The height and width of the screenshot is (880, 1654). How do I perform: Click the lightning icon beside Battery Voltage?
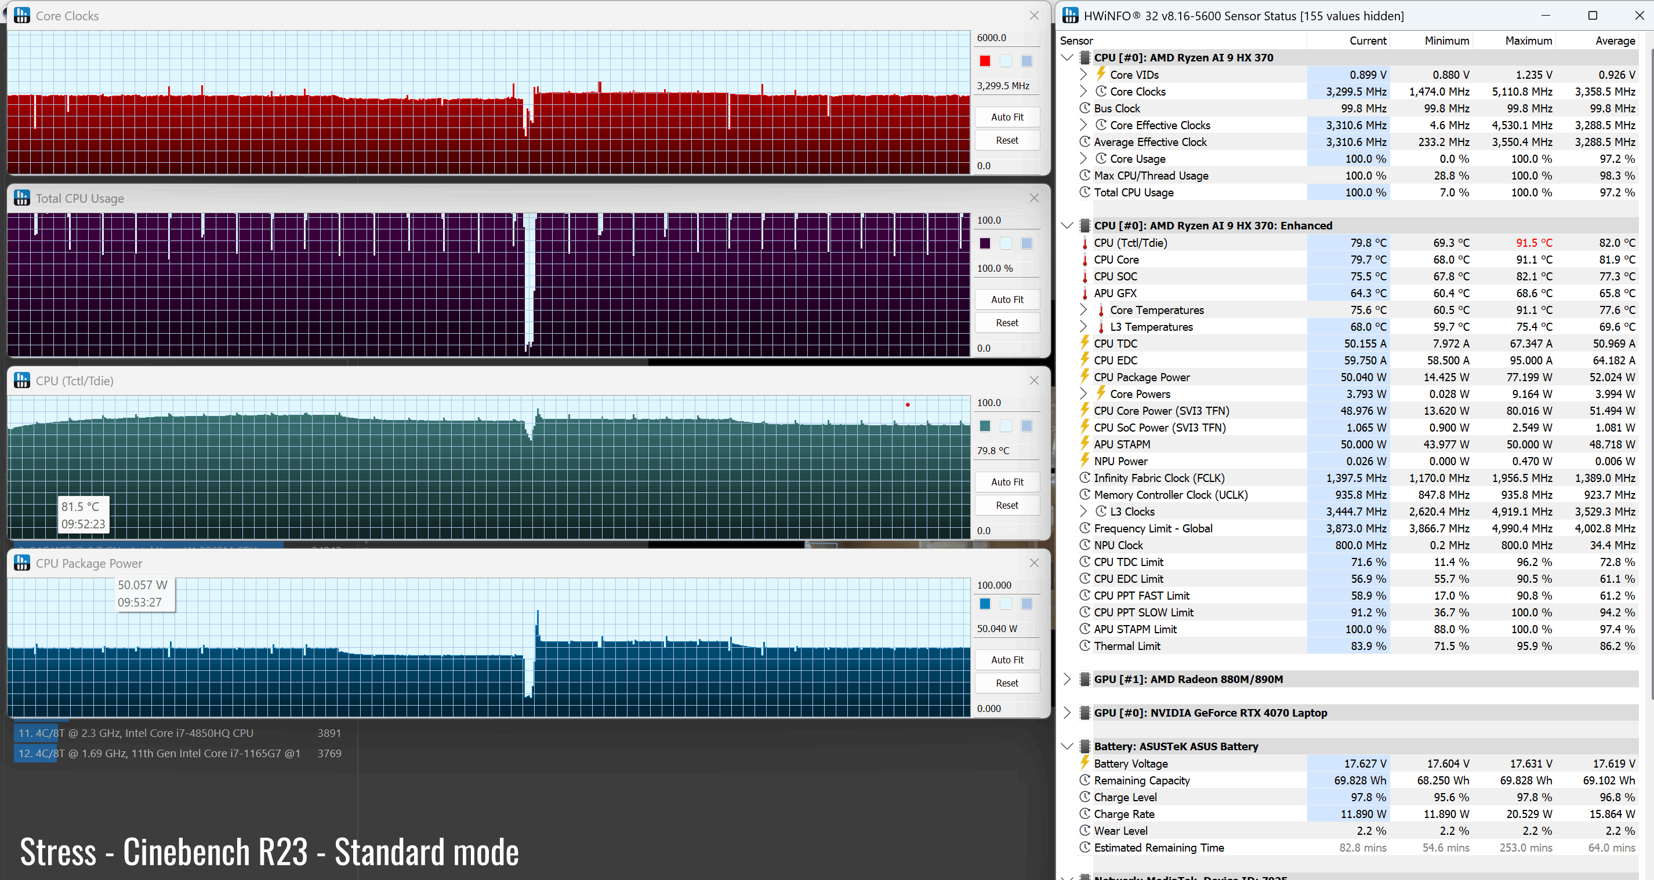click(x=1085, y=764)
